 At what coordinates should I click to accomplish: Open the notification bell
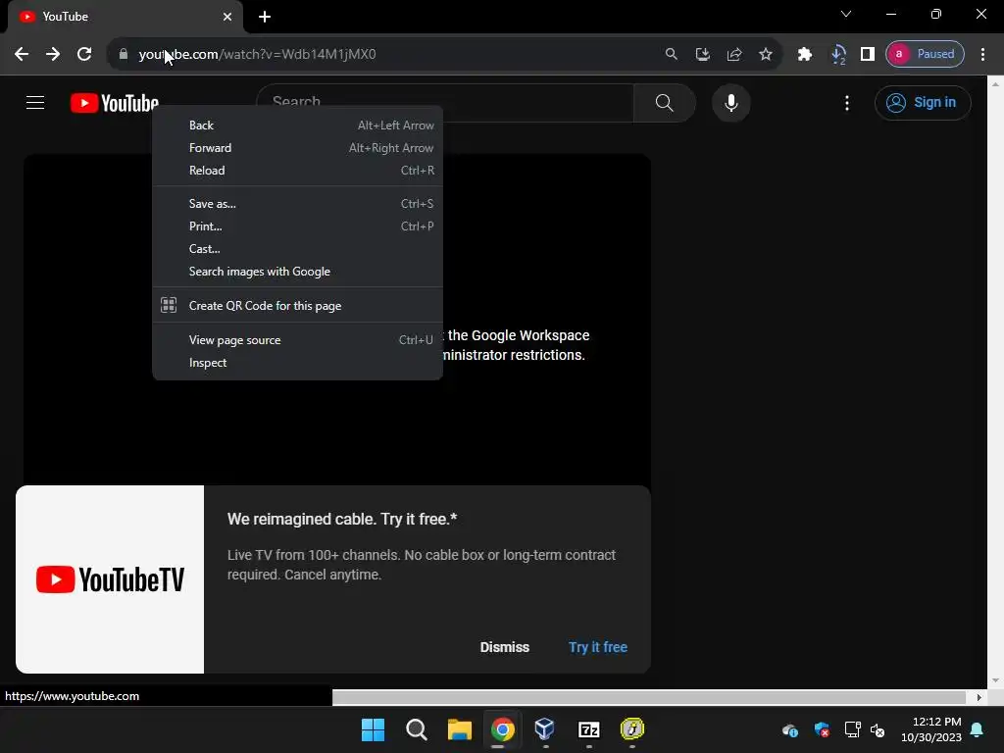(x=978, y=729)
